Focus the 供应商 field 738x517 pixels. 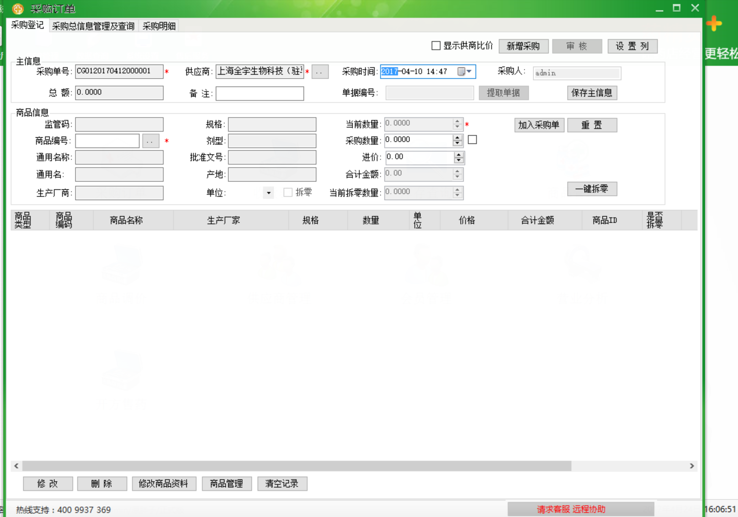tap(260, 71)
